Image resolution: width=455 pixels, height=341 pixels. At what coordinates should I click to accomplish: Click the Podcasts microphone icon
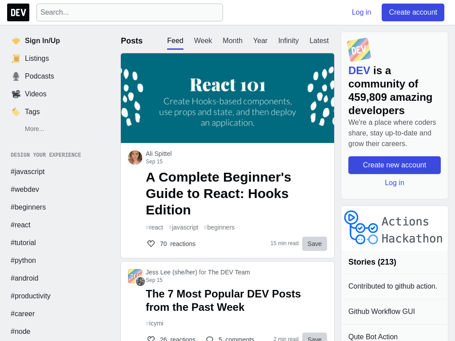(16, 76)
